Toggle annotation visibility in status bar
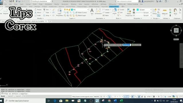Image resolution: width=183 pixels, height=103 pixels. point(139,97)
